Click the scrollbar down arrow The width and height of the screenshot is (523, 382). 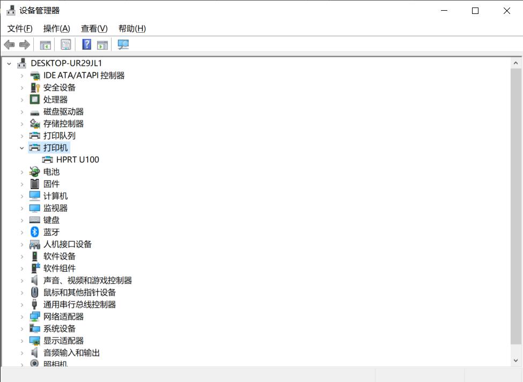tap(515, 361)
